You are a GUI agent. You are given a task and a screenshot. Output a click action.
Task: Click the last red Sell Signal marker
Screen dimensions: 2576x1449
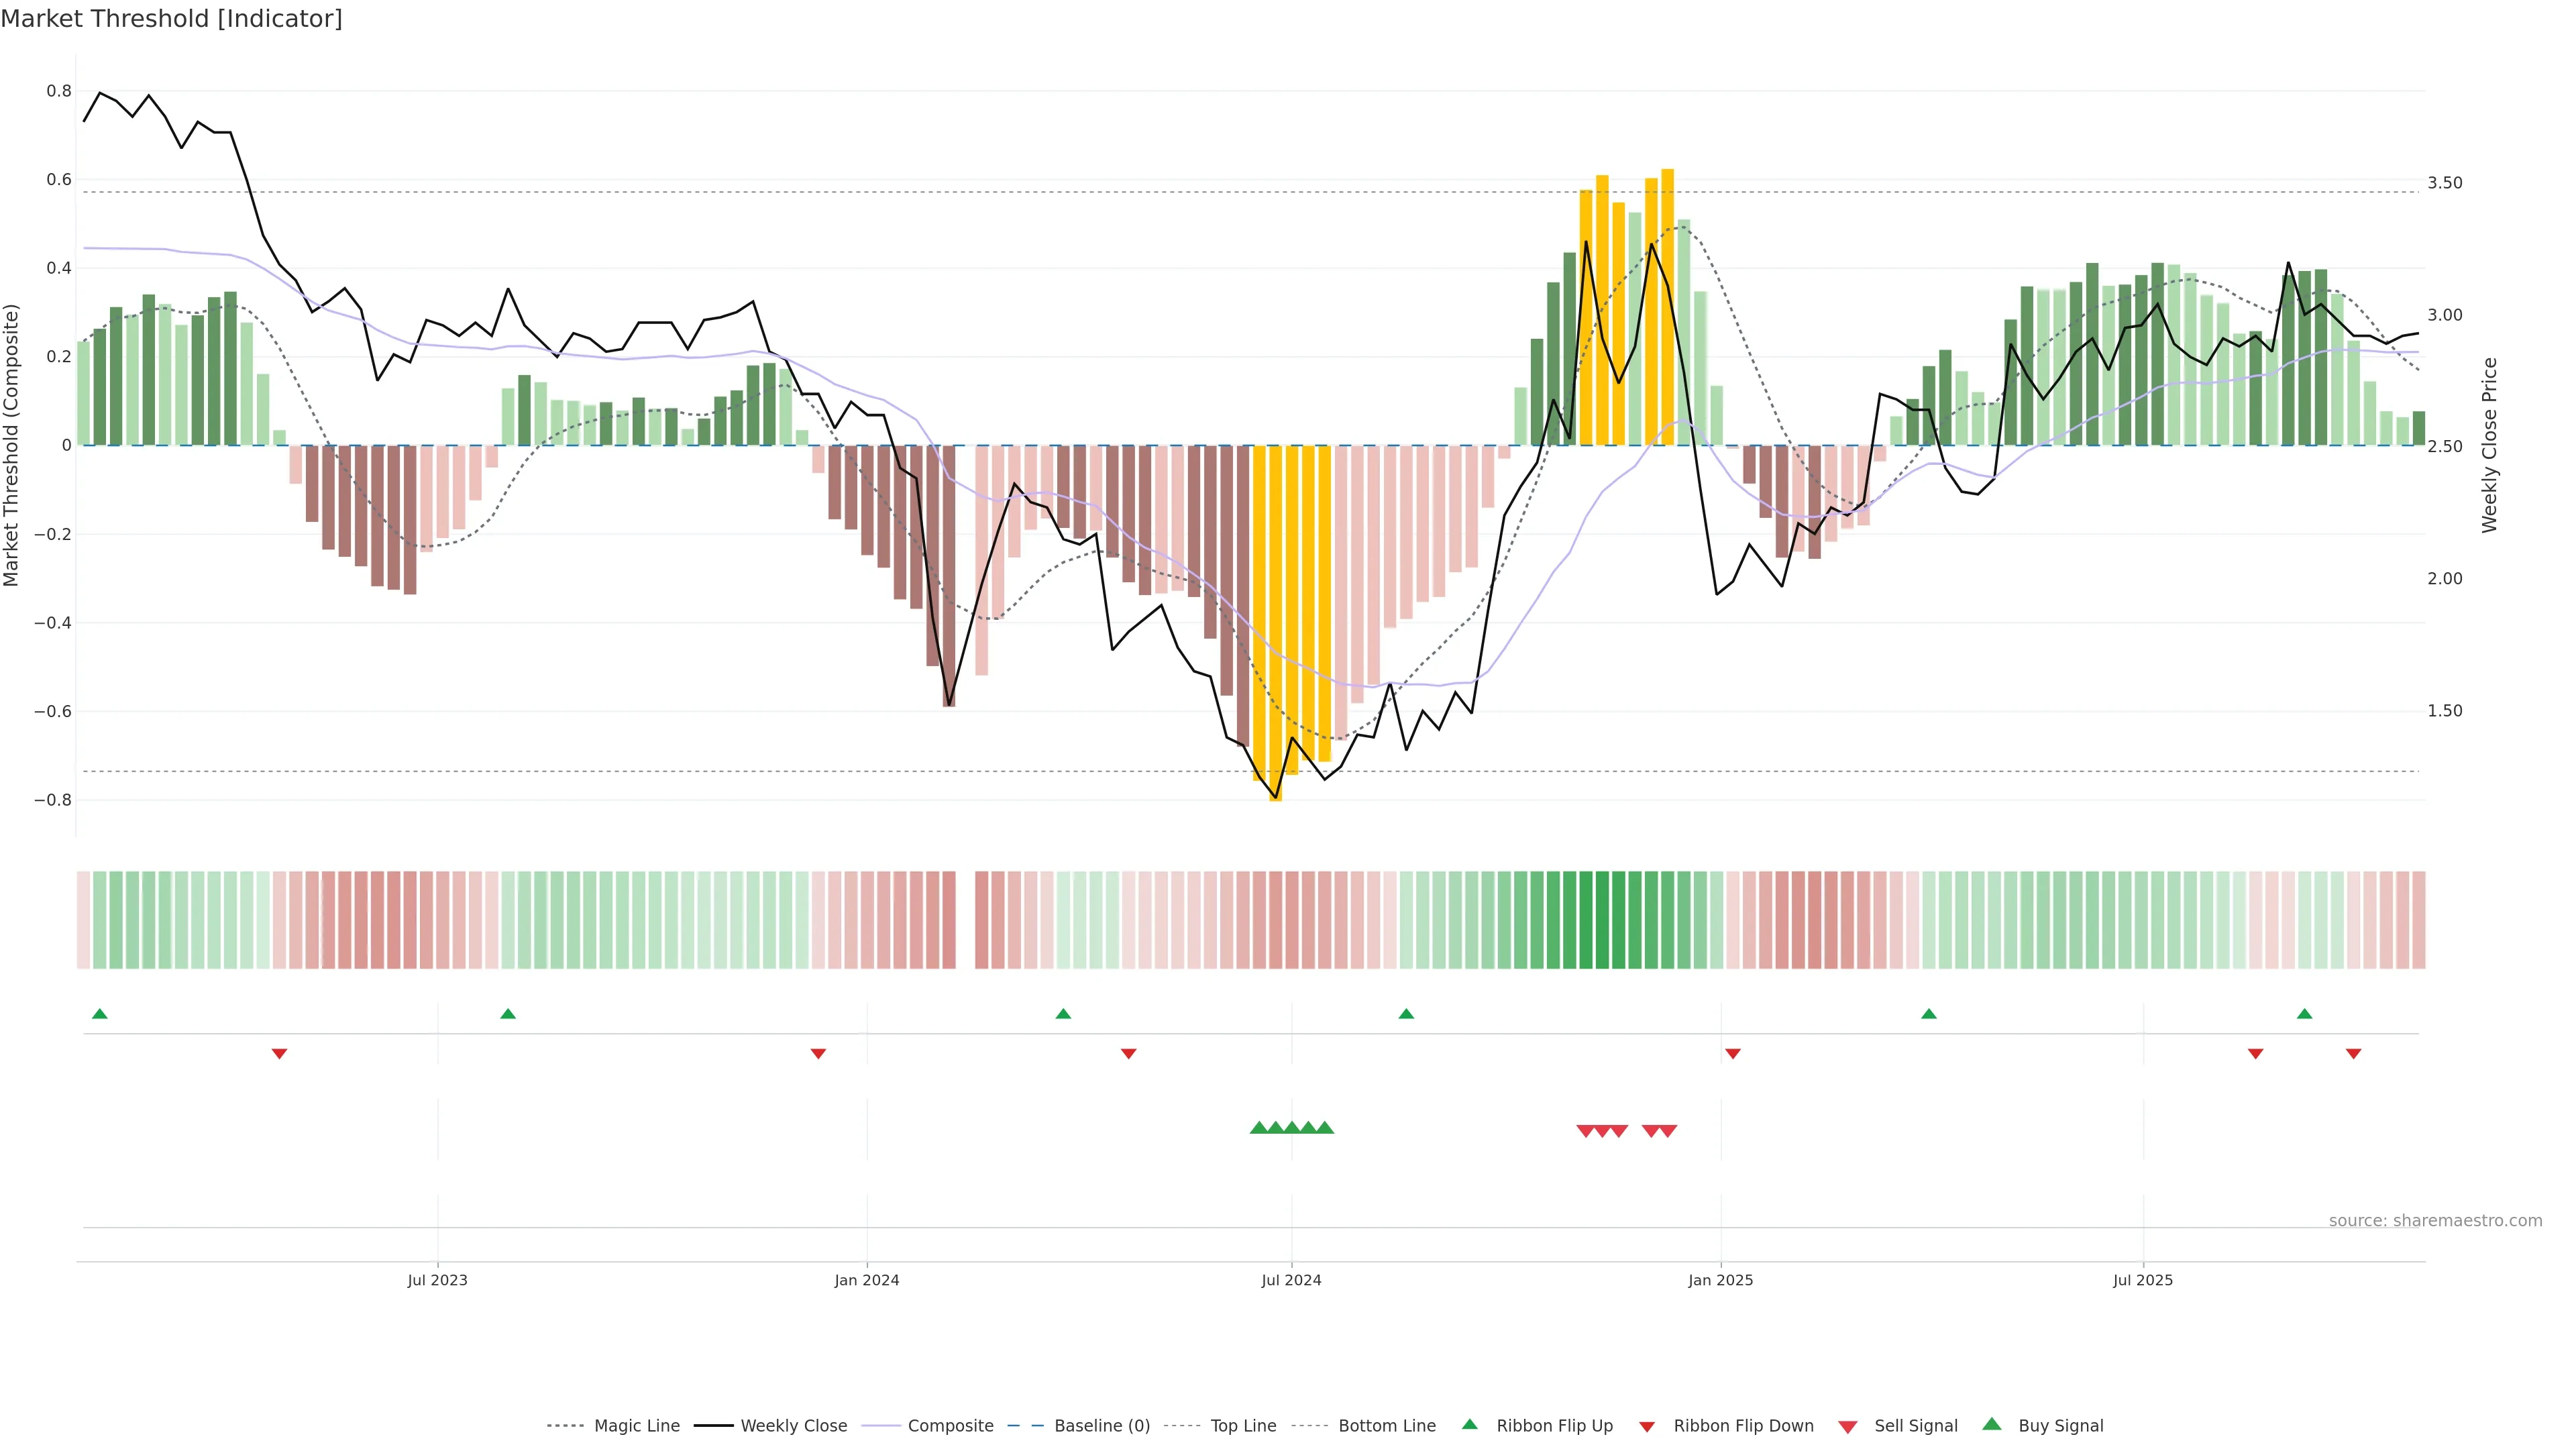click(x=1668, y=1131)
